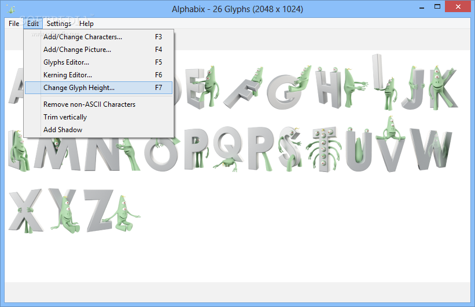
Task: Select the letter X glyph
Action: 26,211
